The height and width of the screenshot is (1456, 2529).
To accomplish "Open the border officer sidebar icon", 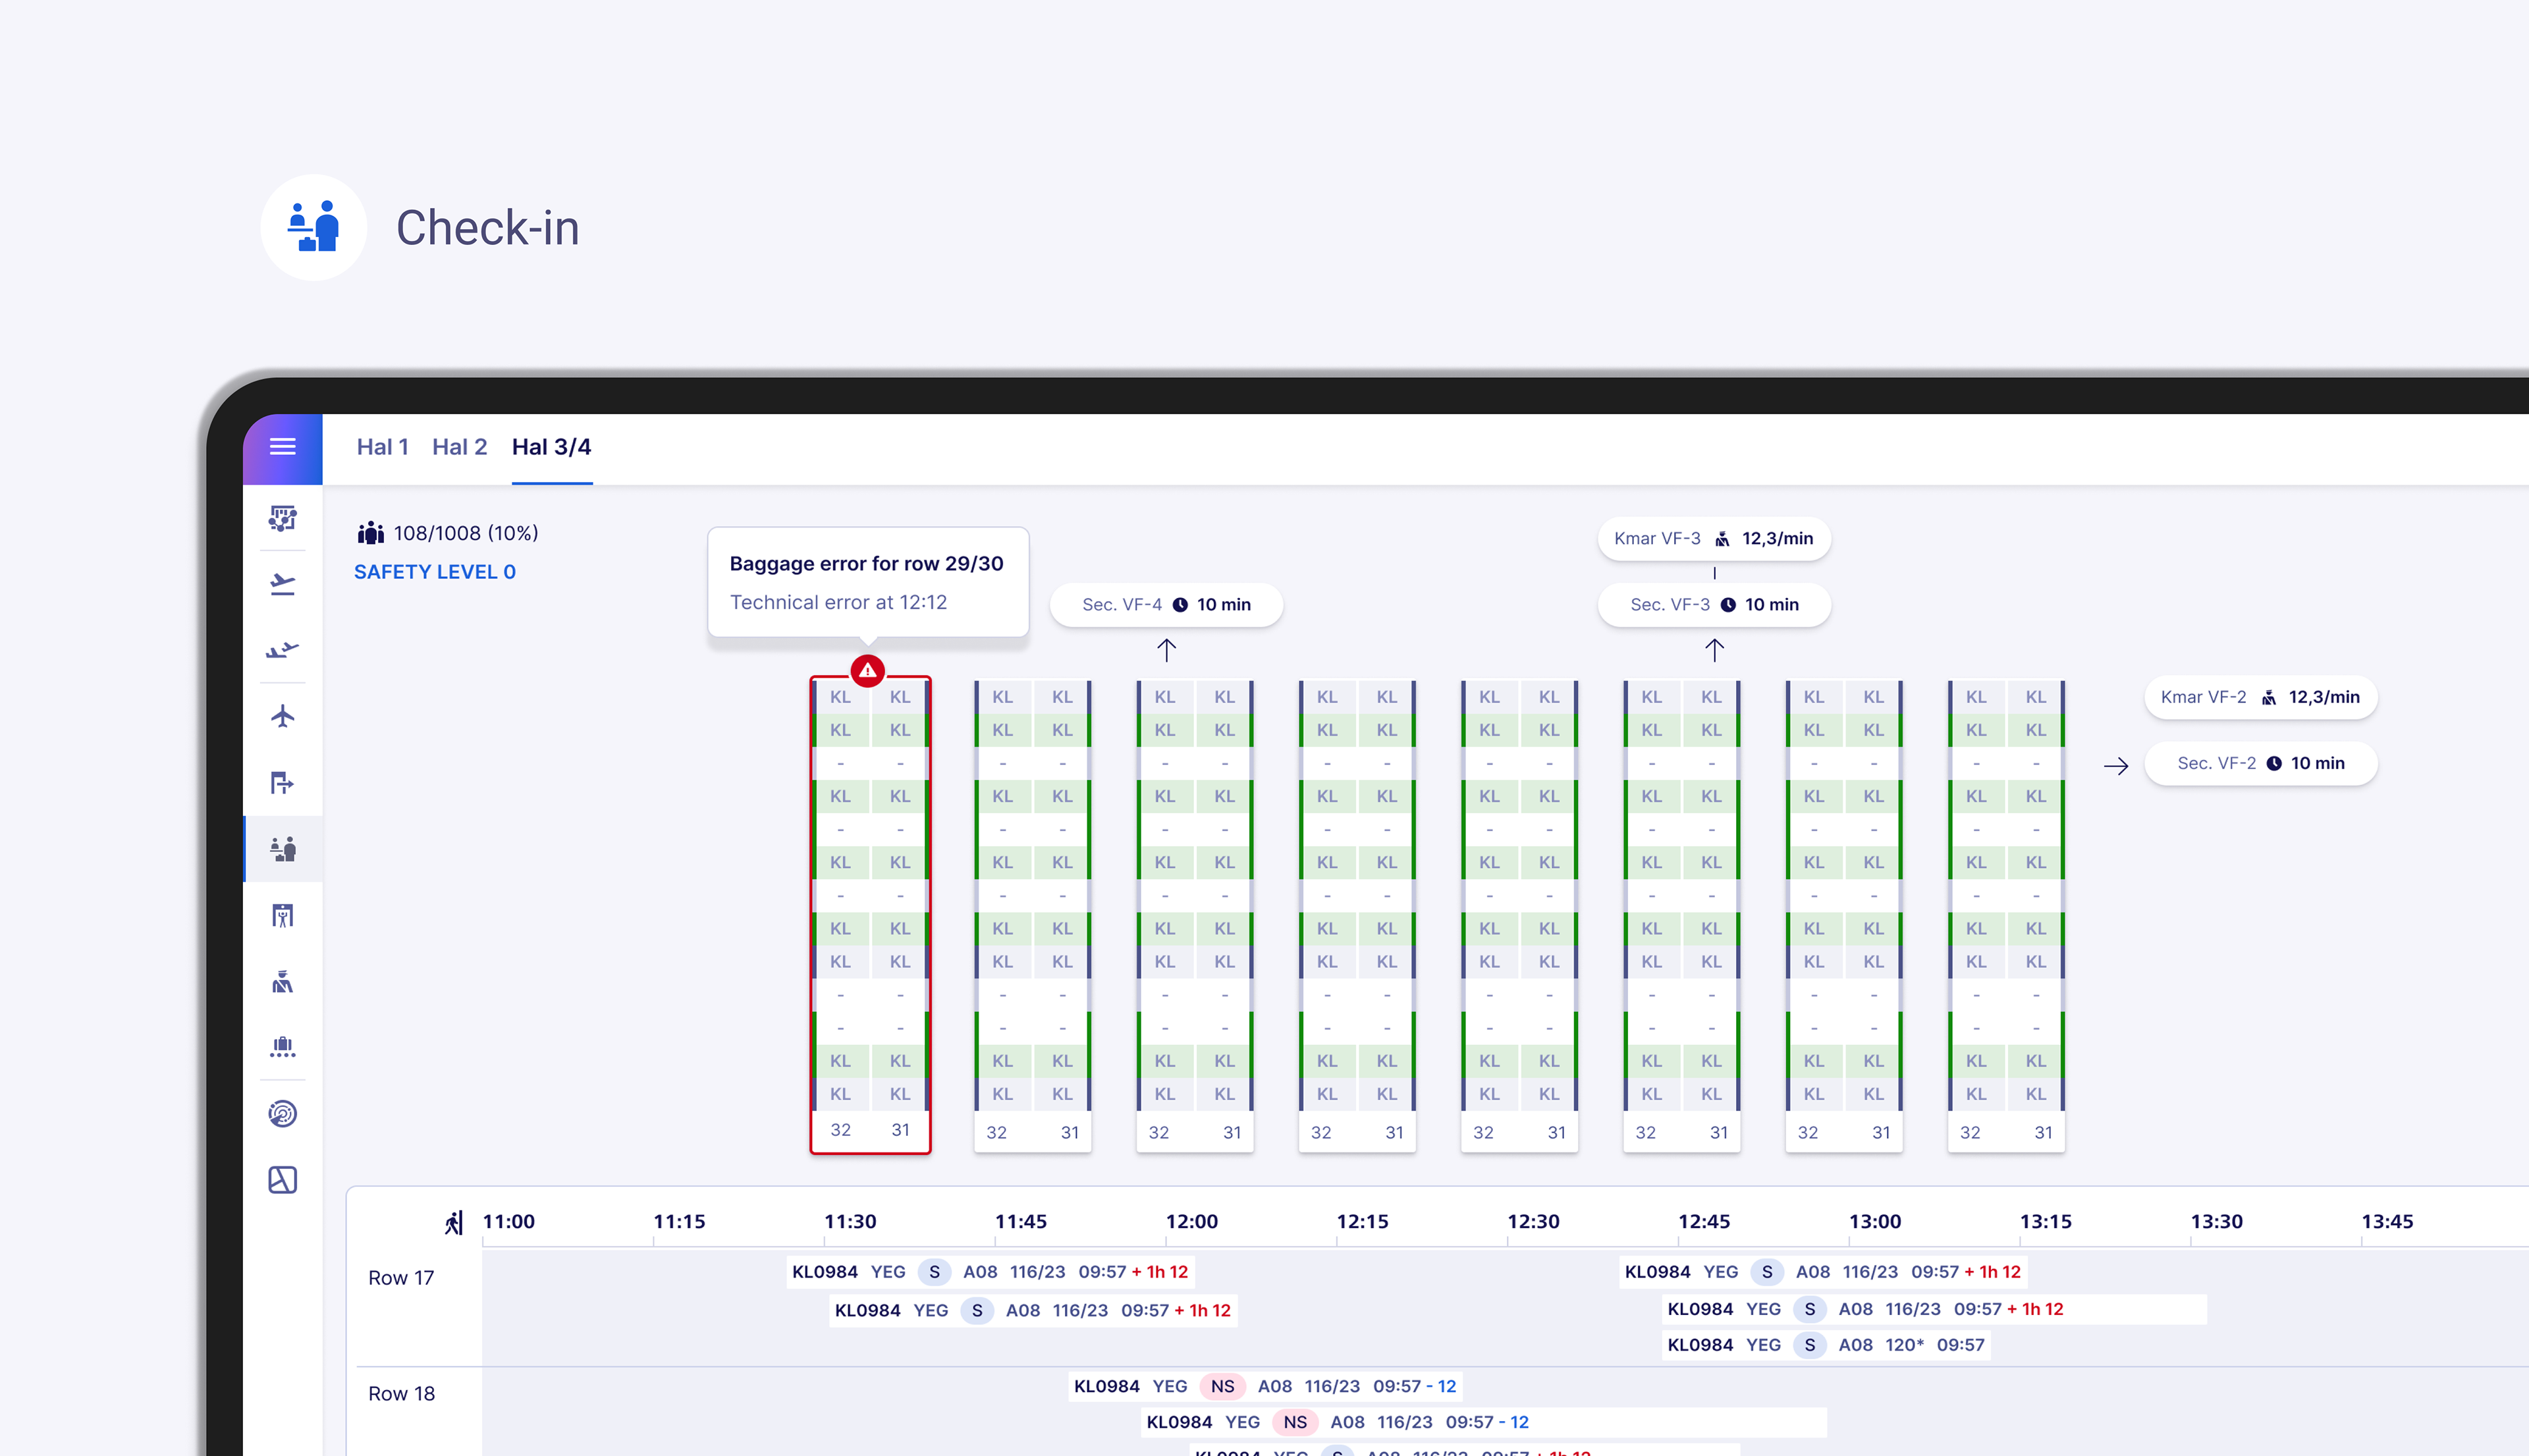I will pos(282,982).
